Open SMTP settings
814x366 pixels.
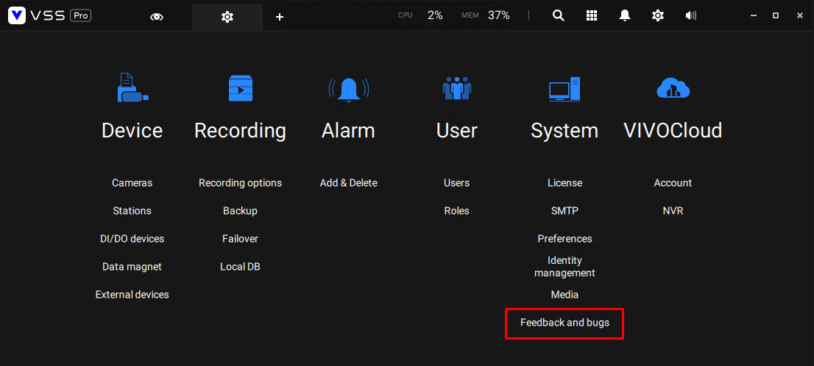[565, 211]
